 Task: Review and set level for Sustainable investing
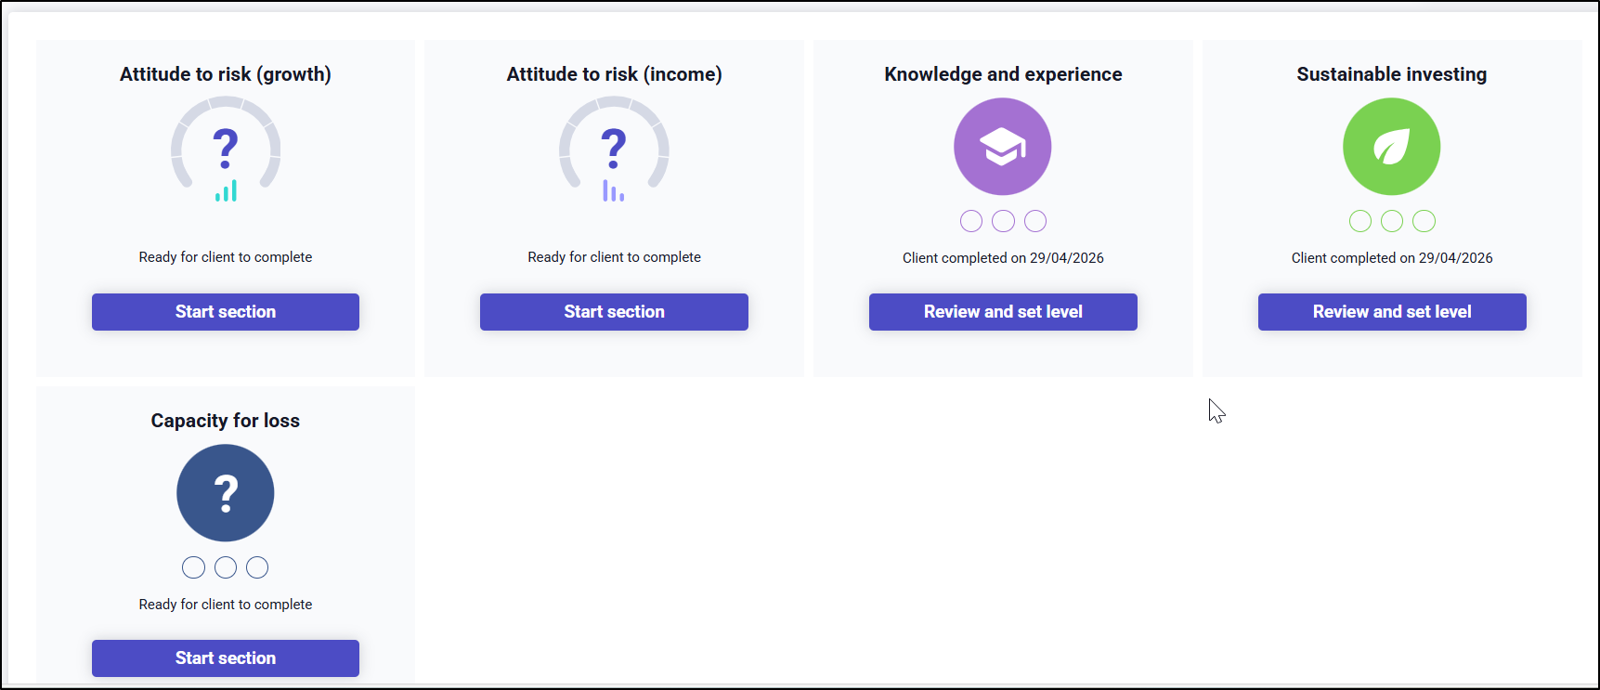point(1392,312)
